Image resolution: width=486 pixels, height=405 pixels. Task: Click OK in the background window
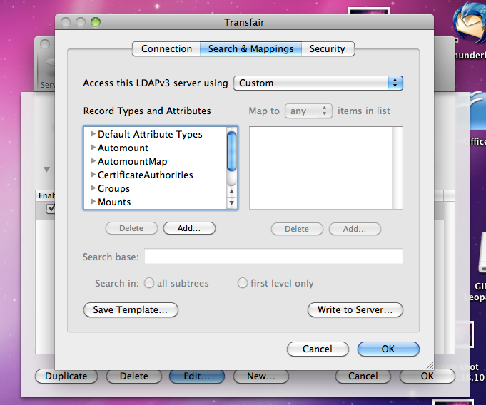coord(427,376)
